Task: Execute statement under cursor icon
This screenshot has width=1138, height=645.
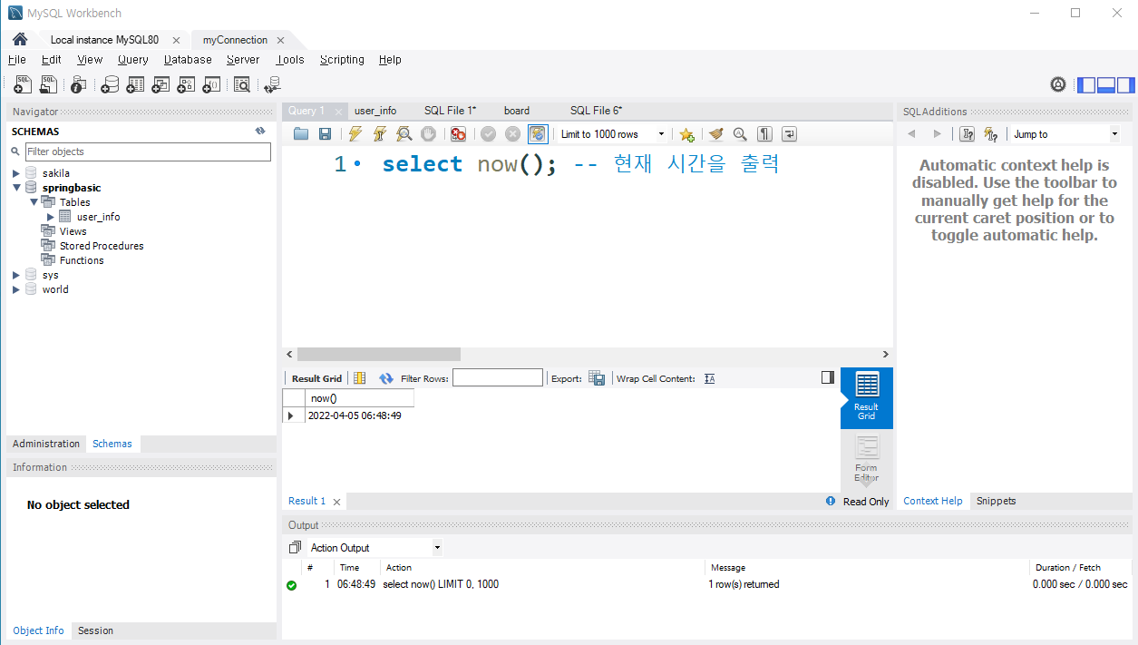Action: pyautogui.click(x=380, y=134)
